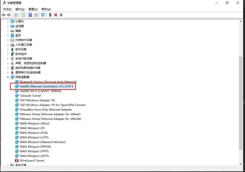Open the 操作(A) menu
The image size is (245, 172).
point(20,9)
